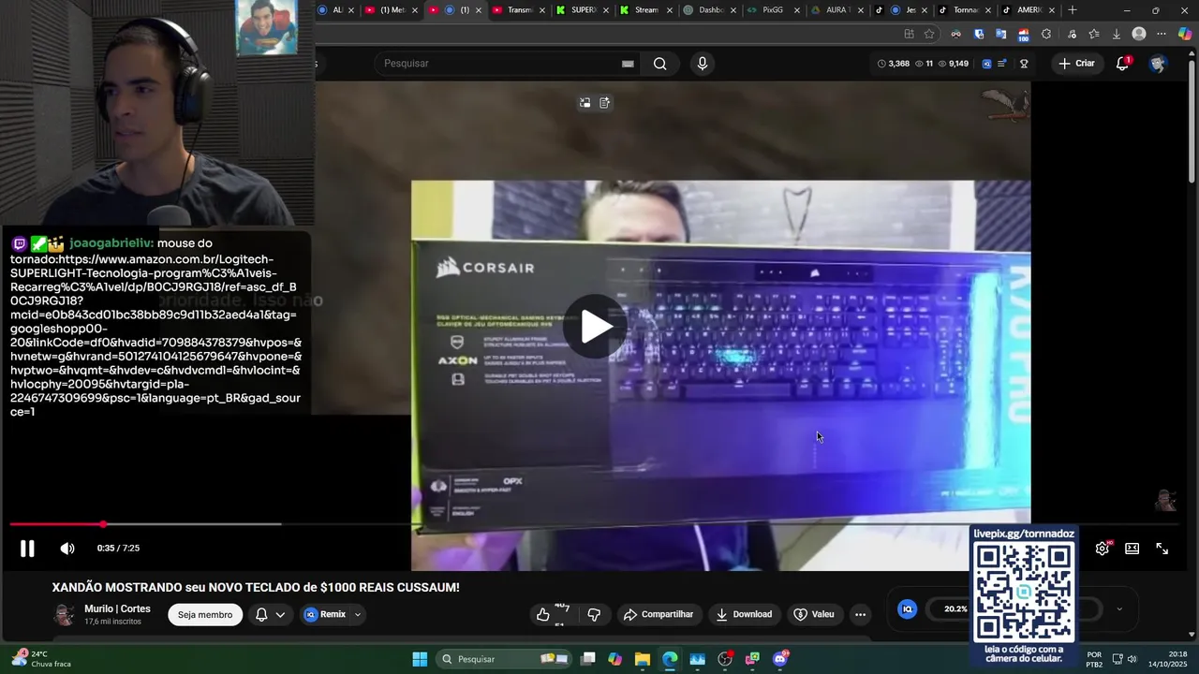Open the YouTube account avatar menu
Viewport: 1199px width, 674px height.
click(1158, 64)
